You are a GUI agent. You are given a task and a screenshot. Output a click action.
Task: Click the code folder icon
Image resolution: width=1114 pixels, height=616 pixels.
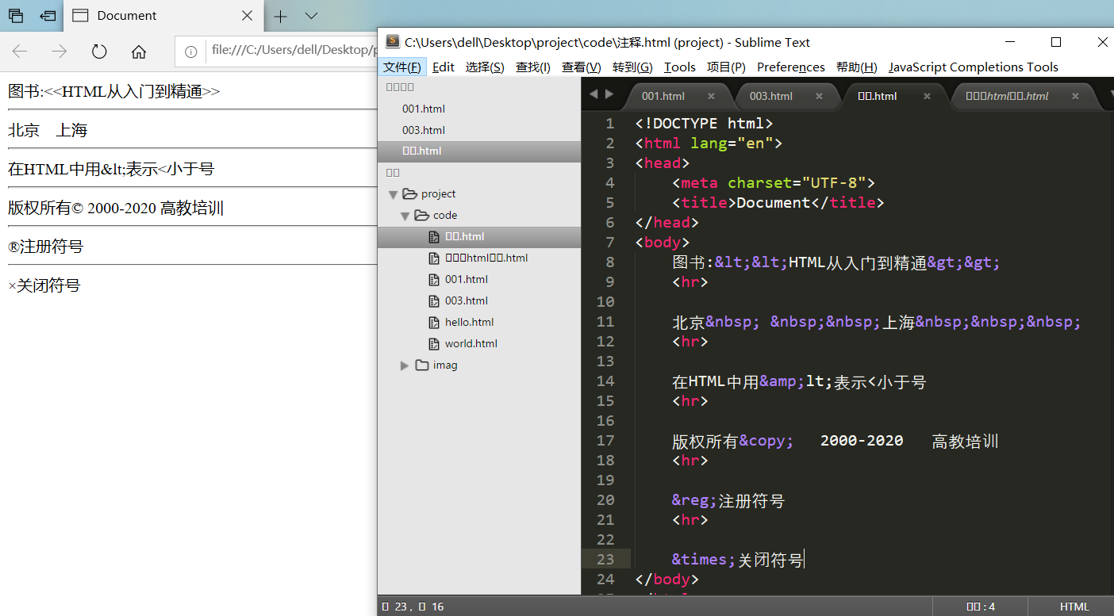click(x=421, y=215)
